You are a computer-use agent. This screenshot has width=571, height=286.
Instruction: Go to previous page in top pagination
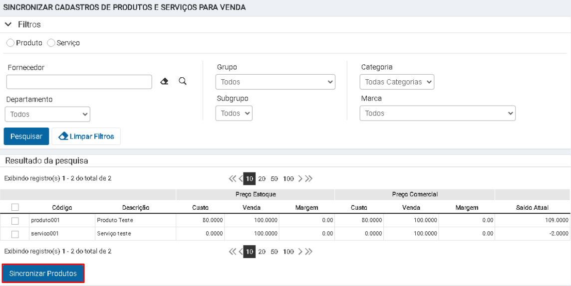[x=241, y=179]
